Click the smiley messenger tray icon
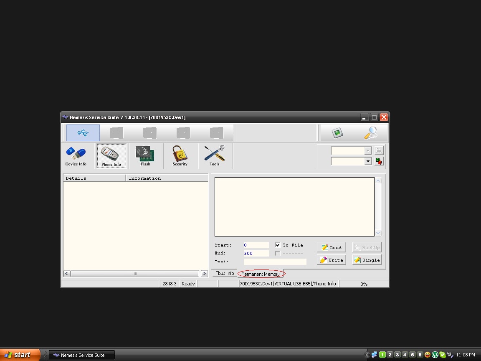The height and width of the screenshot is (361, 481). coord(427,355)
